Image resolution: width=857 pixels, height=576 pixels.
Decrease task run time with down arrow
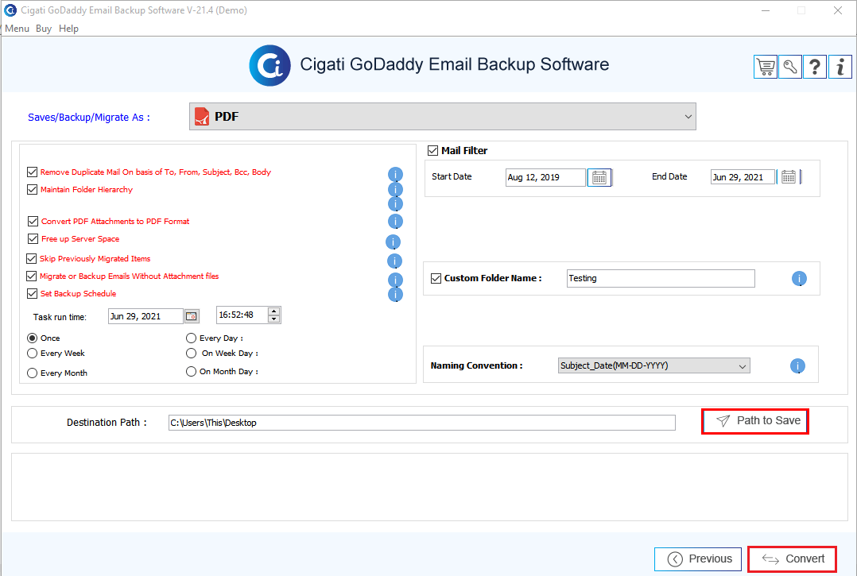click(x=274, y=319)
